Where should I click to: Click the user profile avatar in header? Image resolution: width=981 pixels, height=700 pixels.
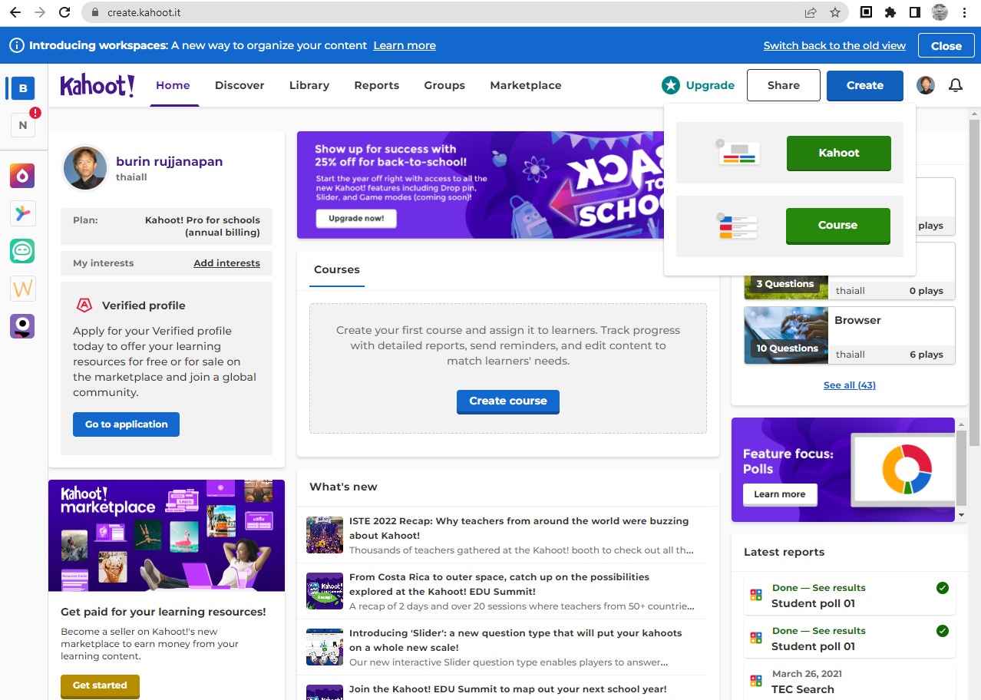point(926,85)
